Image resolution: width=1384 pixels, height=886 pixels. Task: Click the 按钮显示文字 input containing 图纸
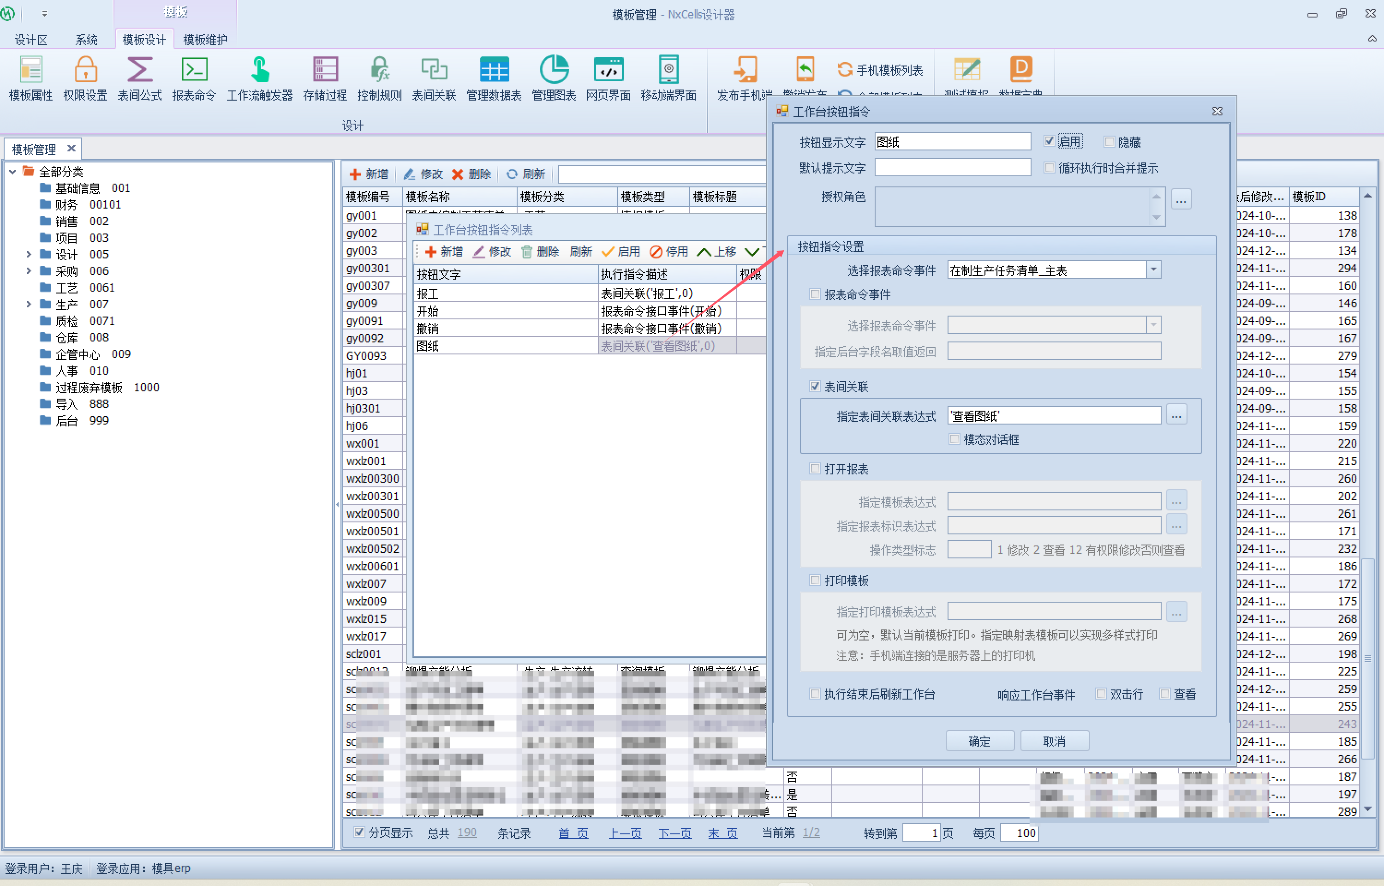(952, 142)
